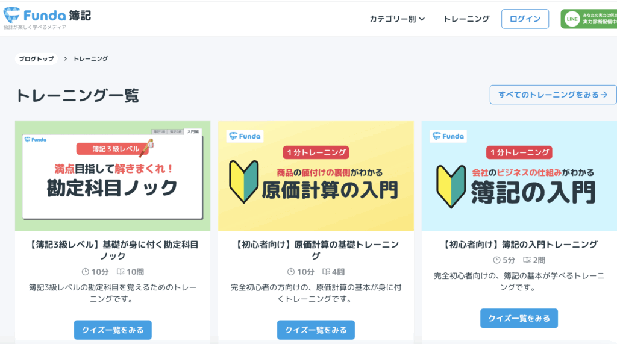The height and width of the screenshot is (344, 617).
Task: Open クイズ一覧をみる for 簿記の入門 training
Action: 519,318
